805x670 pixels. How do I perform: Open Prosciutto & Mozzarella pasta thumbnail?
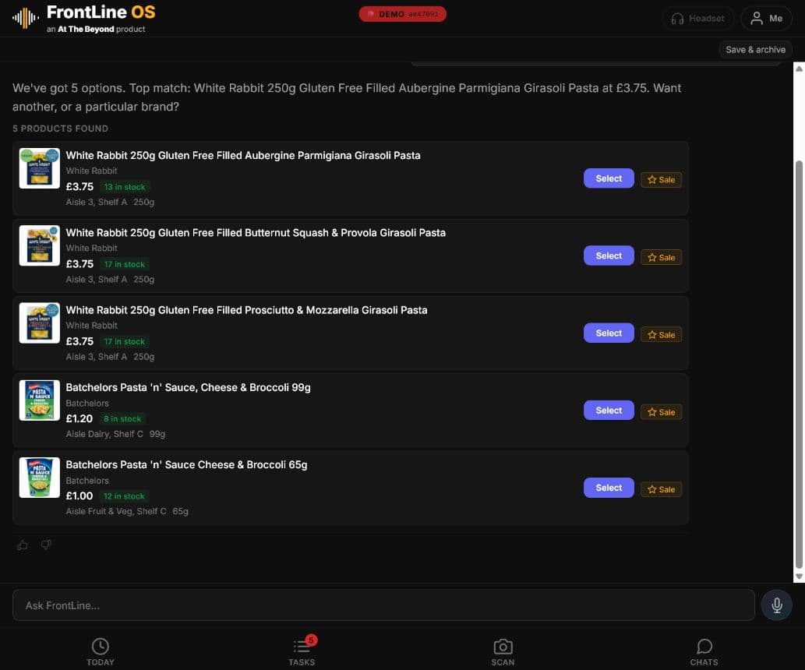click(x=40, y=323)
